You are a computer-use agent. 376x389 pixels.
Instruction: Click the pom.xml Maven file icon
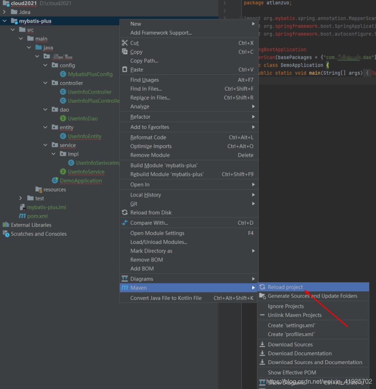pos(23,216)
